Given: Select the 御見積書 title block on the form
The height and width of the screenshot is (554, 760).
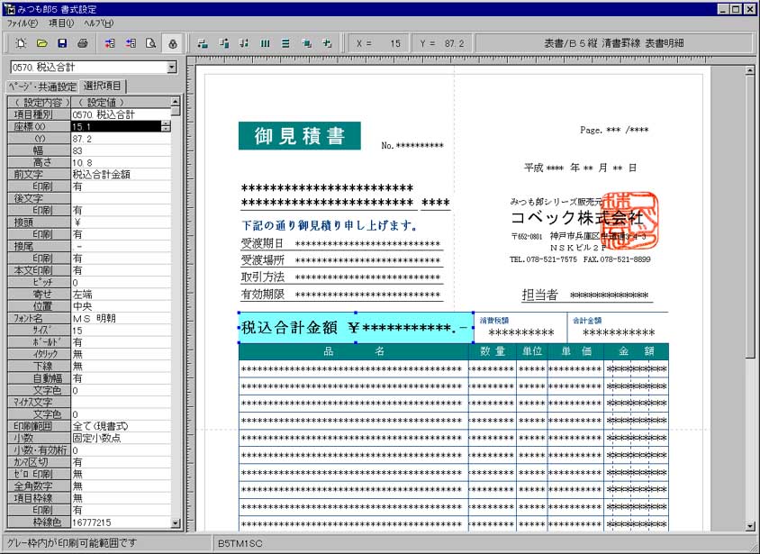Looking at the screenshot, I should [x=299, y=137].
